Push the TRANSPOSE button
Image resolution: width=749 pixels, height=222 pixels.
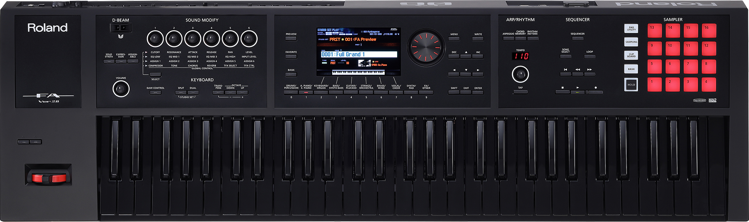click(218, 93)
